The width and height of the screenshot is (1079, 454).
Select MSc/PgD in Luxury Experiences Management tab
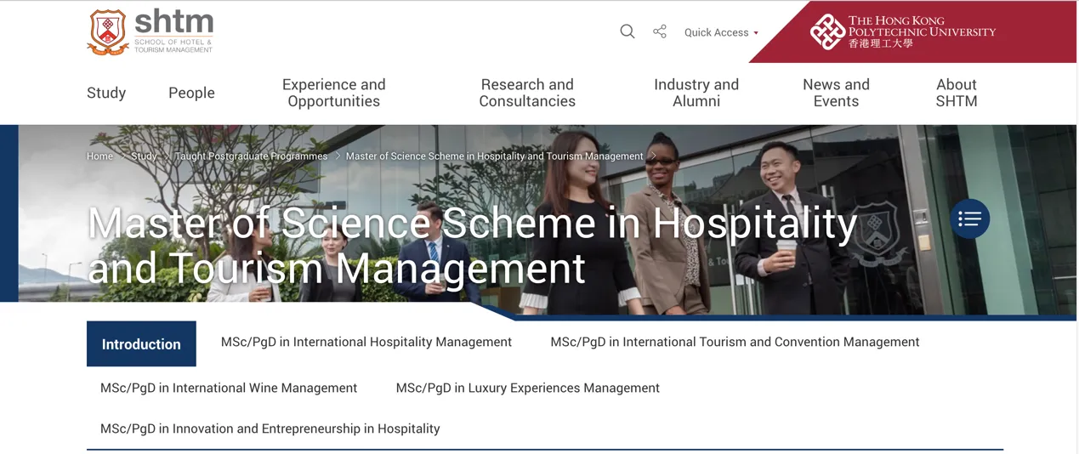pos(527,388)
